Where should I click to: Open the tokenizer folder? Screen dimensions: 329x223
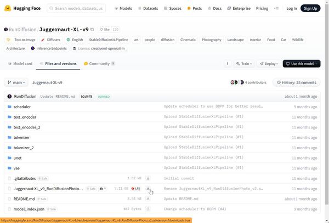21,137
